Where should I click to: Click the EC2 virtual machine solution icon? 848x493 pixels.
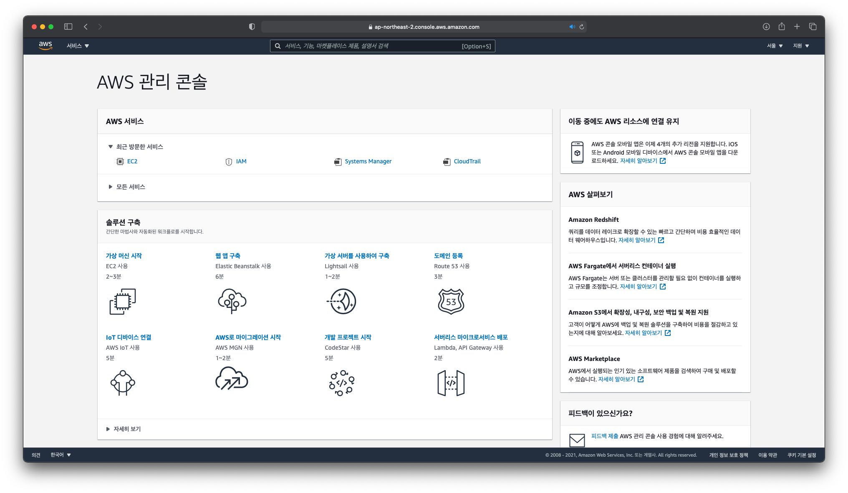click(x=123, y=301)
